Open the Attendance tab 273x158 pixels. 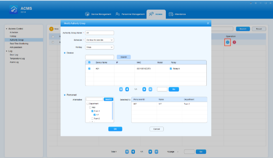[177, 14]
